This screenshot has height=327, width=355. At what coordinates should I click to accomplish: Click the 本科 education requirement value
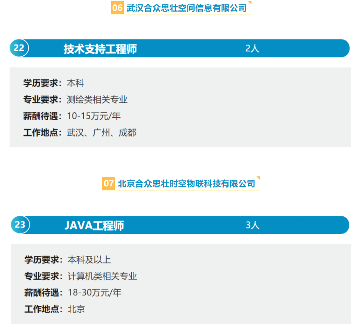coord(76,83)
